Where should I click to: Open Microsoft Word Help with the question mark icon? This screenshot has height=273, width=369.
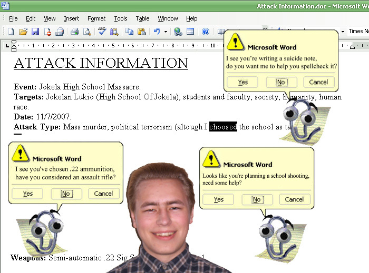coord(206,32)
